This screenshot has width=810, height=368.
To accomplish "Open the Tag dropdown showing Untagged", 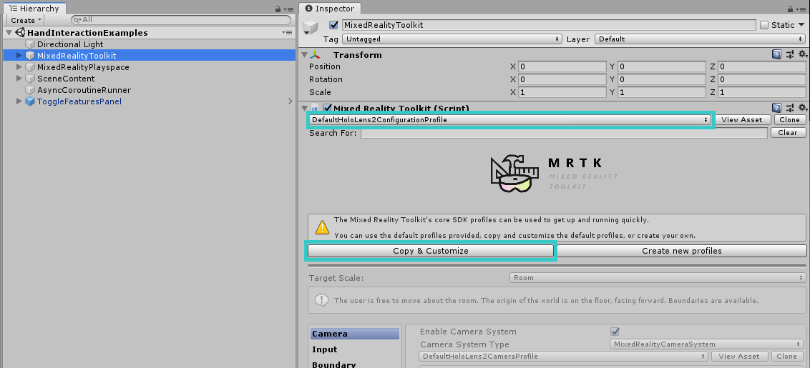I will point(452,39).
